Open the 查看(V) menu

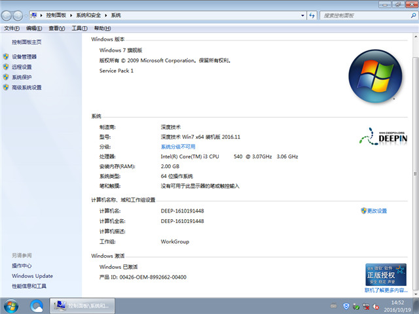coord(57,28)
